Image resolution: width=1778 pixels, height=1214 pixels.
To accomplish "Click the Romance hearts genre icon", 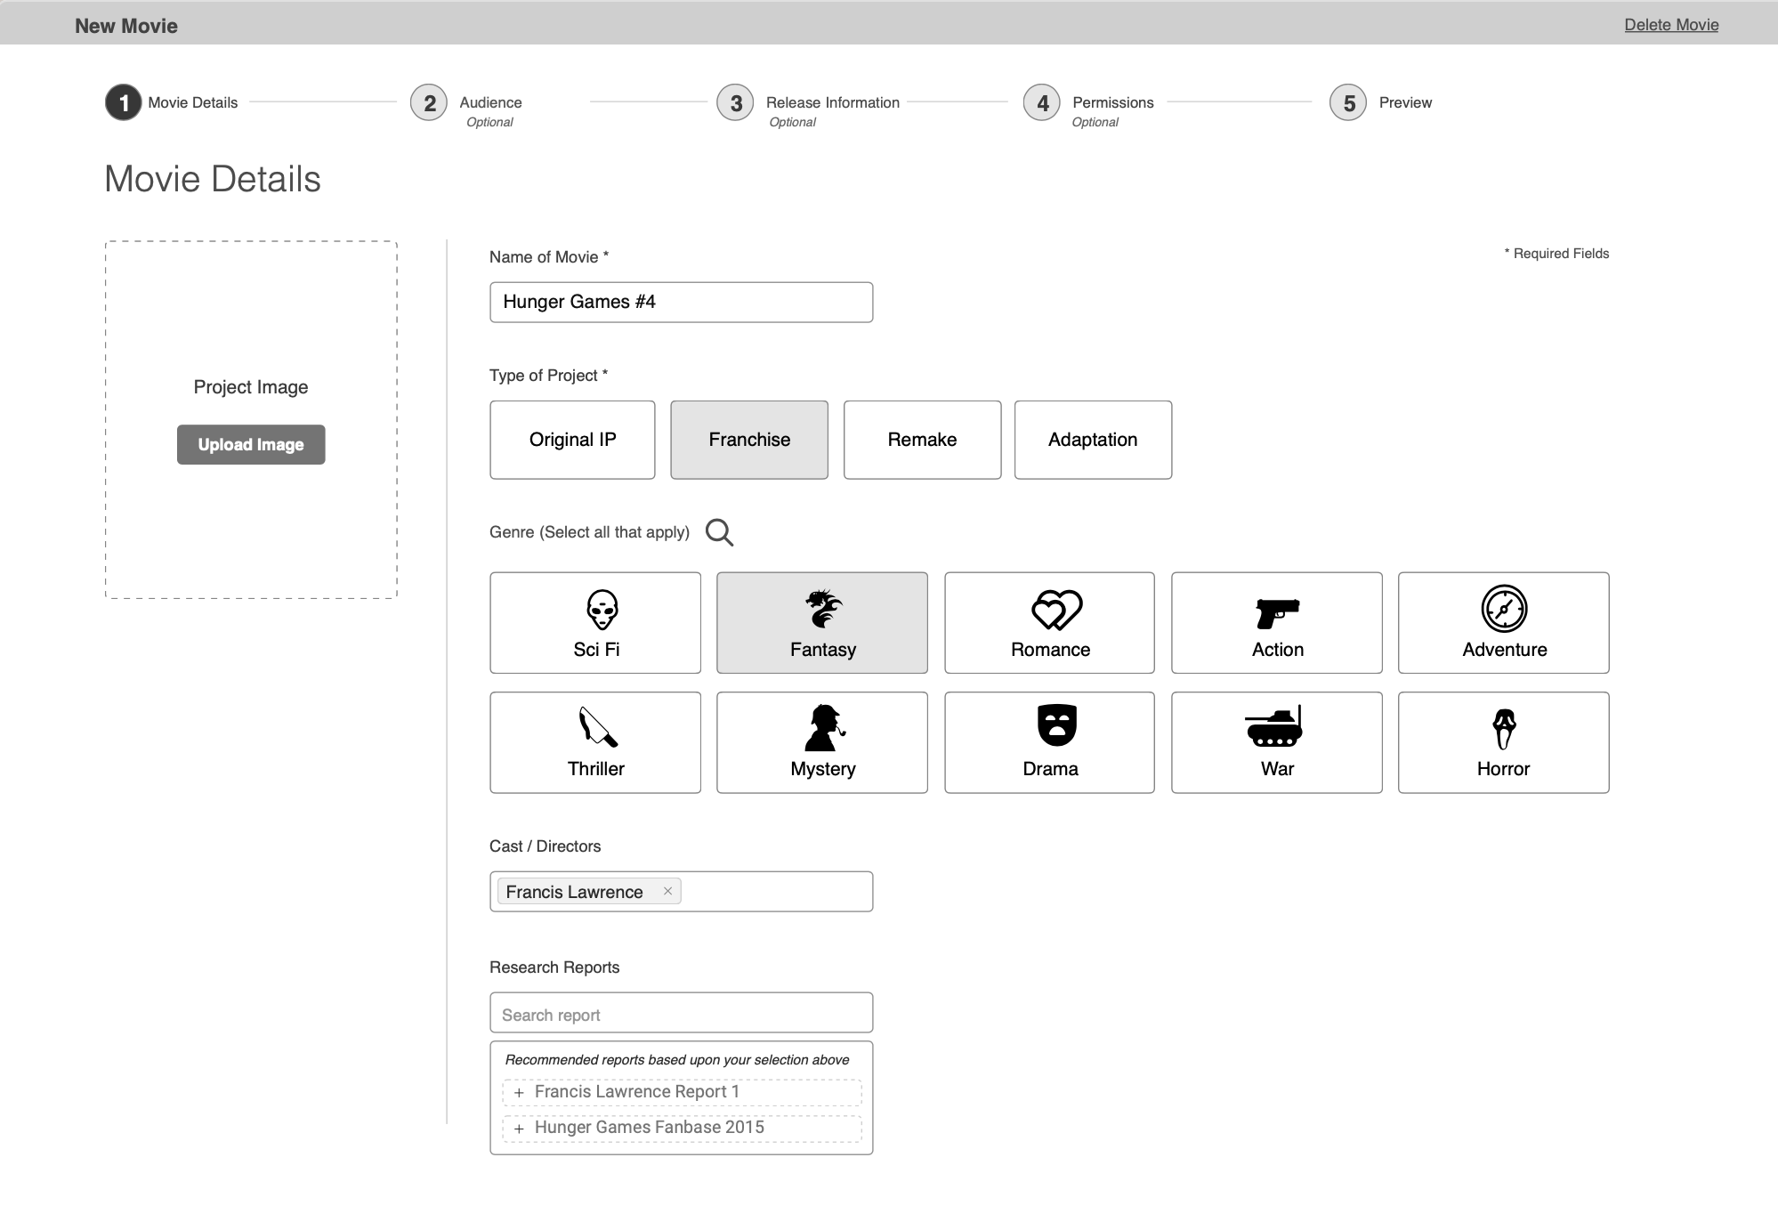I will click(x=1056, y=610).
